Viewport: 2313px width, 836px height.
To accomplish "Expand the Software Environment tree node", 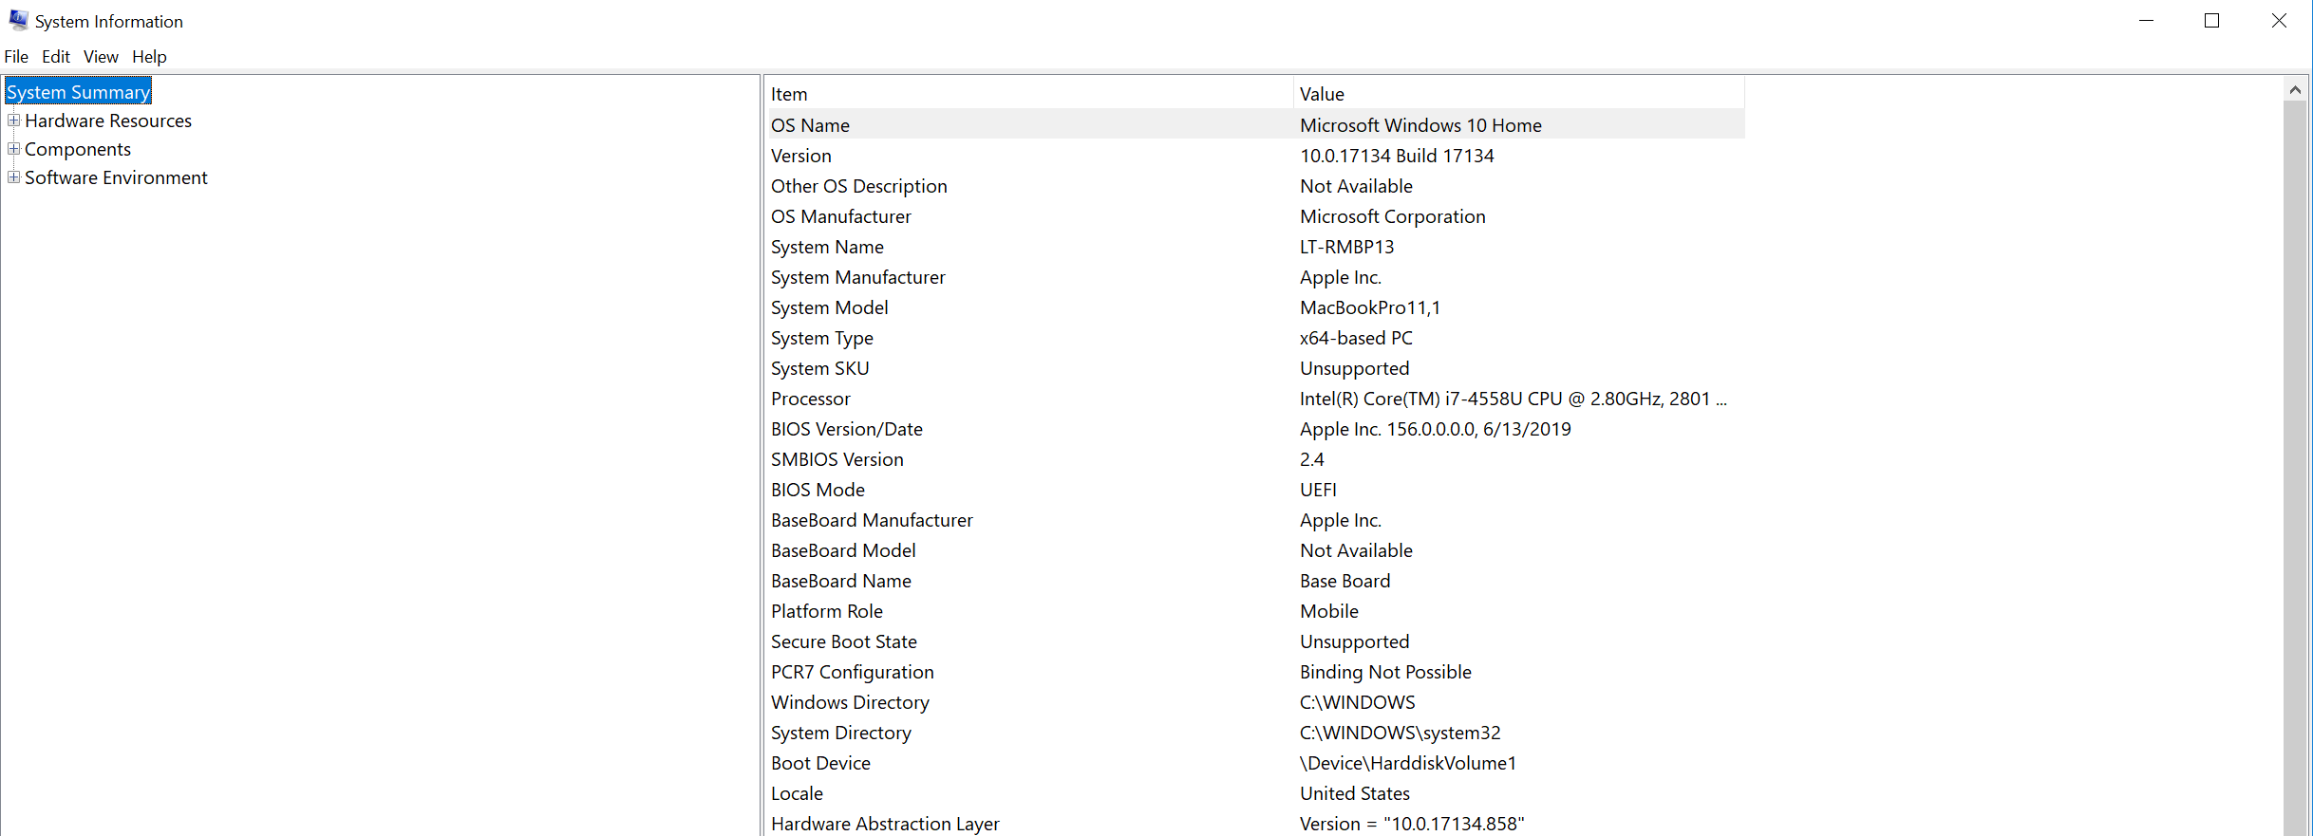I will [13, 177].
